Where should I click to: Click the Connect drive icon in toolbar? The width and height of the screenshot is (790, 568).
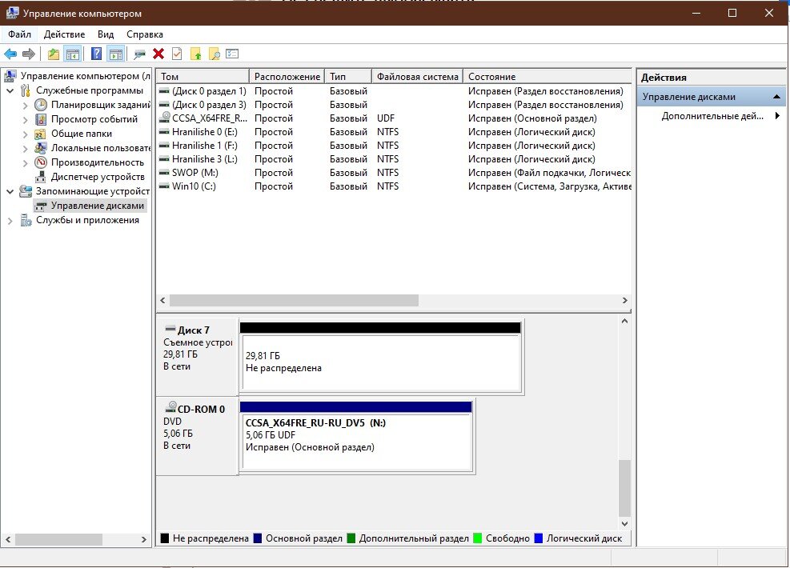tap(139, 54)
